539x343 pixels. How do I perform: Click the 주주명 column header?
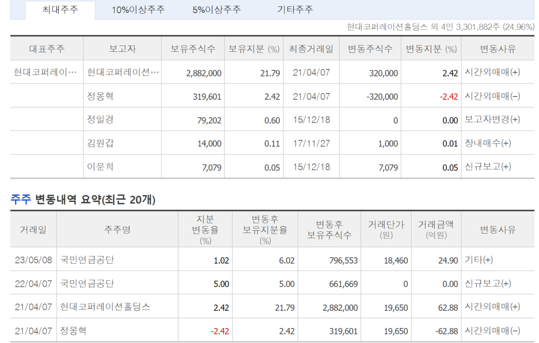tap(117, 230)
